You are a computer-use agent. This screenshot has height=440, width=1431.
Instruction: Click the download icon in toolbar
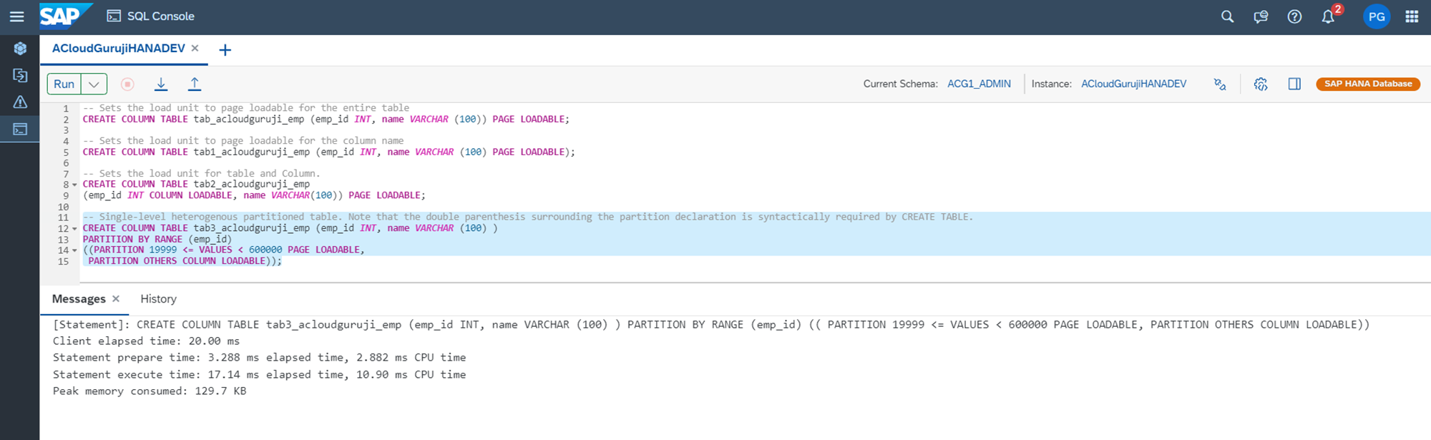pos(161,84)
